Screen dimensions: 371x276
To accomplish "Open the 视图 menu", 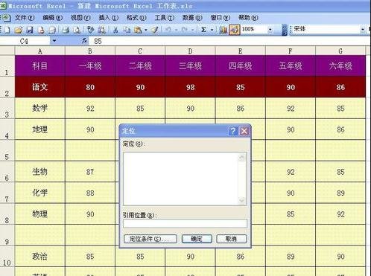I will coord(80,18).
